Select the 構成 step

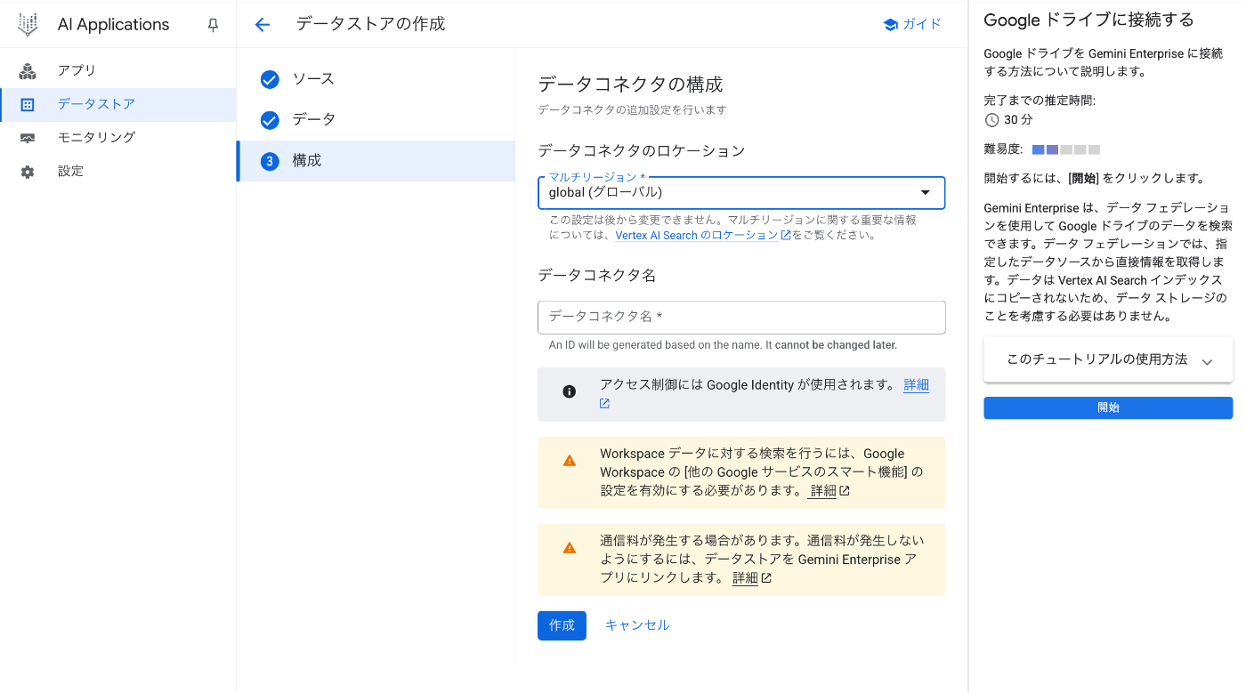376,161
